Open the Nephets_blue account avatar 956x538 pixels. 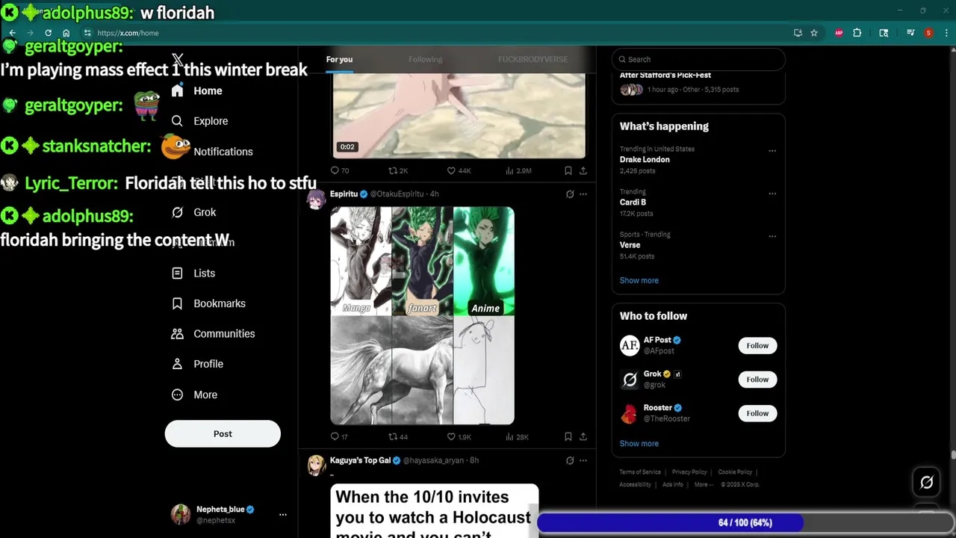(x=180, y=514)
